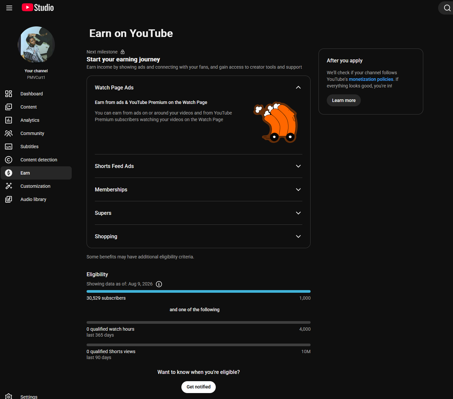Select Earn in the sidebar

[x=36, y=173]
